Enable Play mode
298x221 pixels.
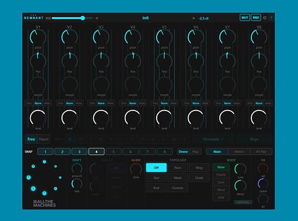tap(195, 152)
